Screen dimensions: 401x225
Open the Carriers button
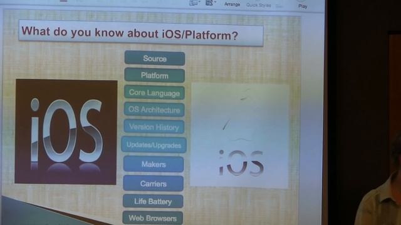click(153, 183)
